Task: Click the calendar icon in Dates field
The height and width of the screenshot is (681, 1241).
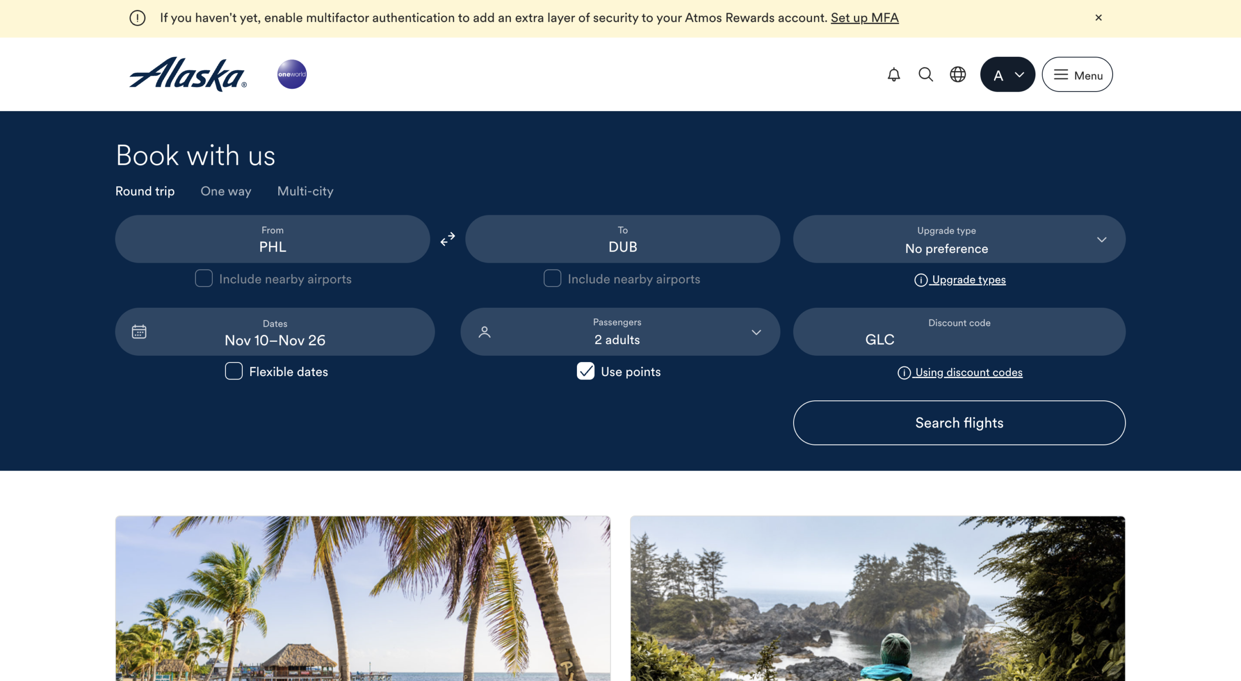Action: (x=139, y=332)
